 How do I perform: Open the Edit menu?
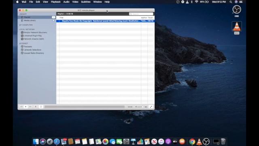pyautogui.click(x=38, y=2)
